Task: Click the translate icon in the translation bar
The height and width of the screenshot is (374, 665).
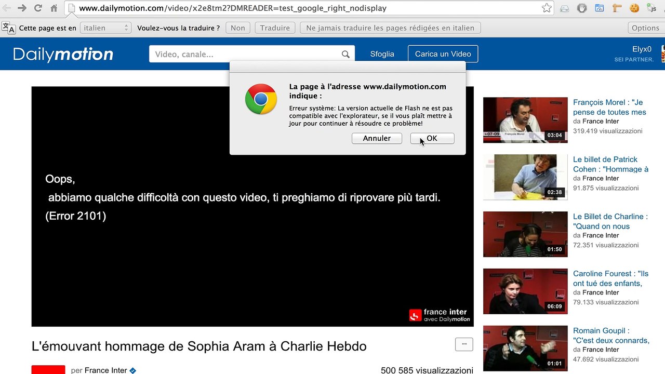Action: pos(8,28)
